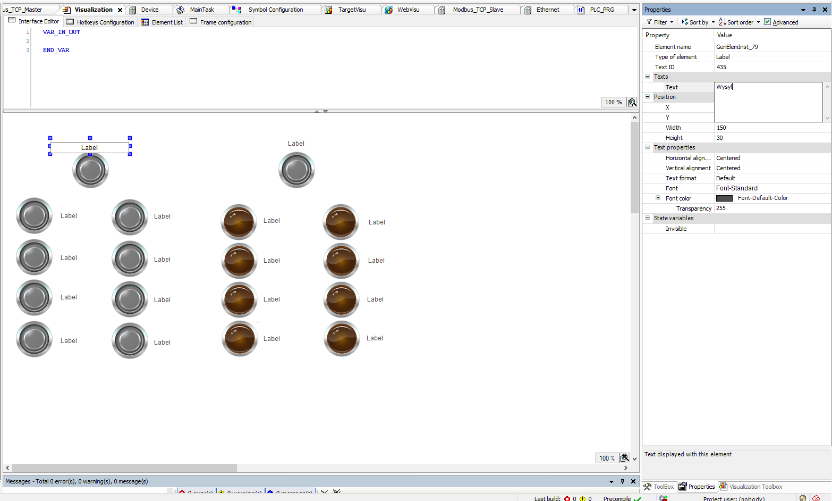Click the A-Z Sort order icon

tap(722, 22)
